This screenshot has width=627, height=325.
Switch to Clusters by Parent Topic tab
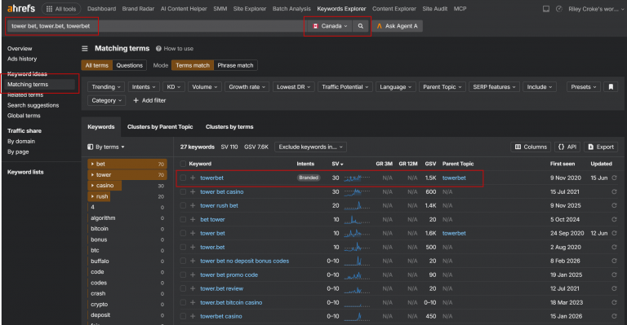click(x=160, y=127)
